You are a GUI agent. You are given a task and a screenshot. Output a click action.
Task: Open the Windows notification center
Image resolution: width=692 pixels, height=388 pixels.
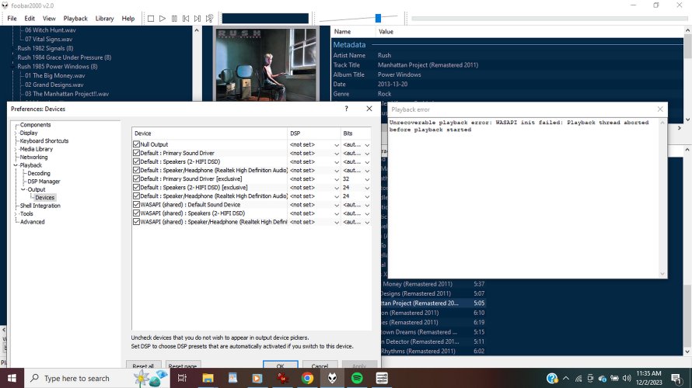(676, 379)
